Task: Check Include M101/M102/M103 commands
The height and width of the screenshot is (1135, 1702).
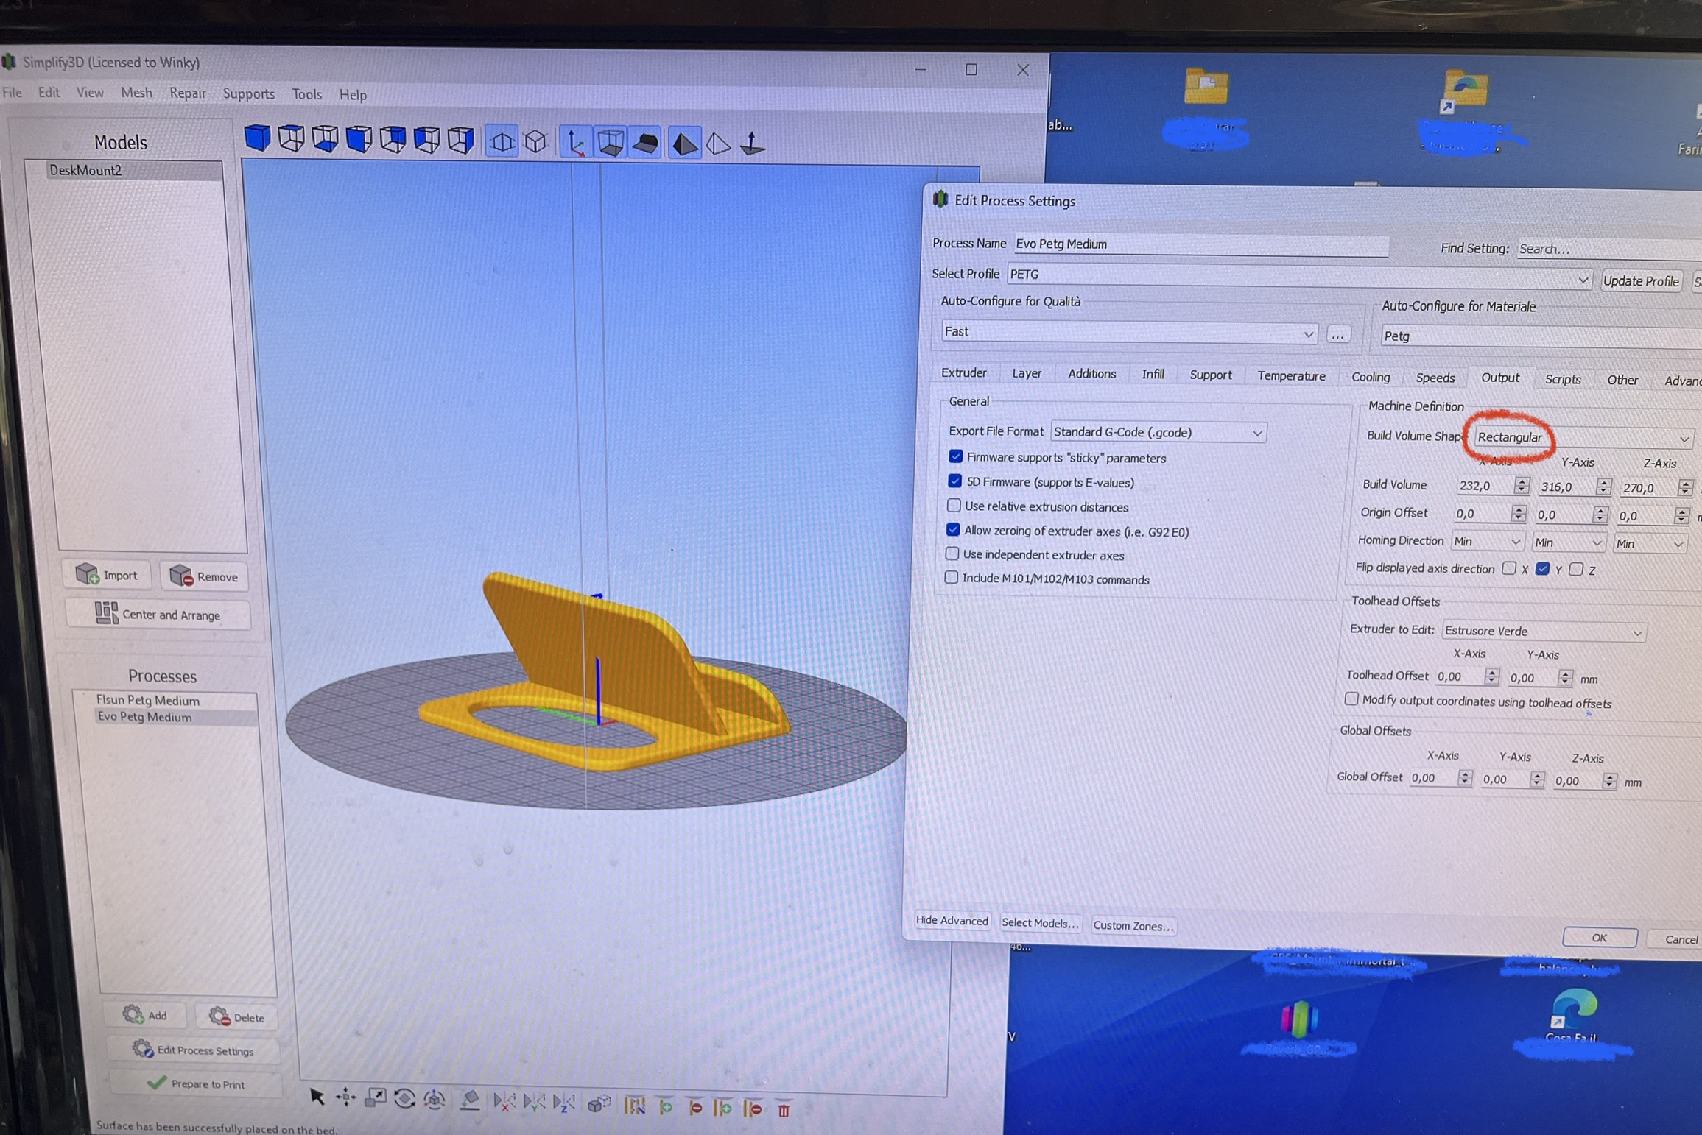Action: coord(952,578)
